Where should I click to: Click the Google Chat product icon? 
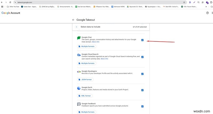[79, 38]
